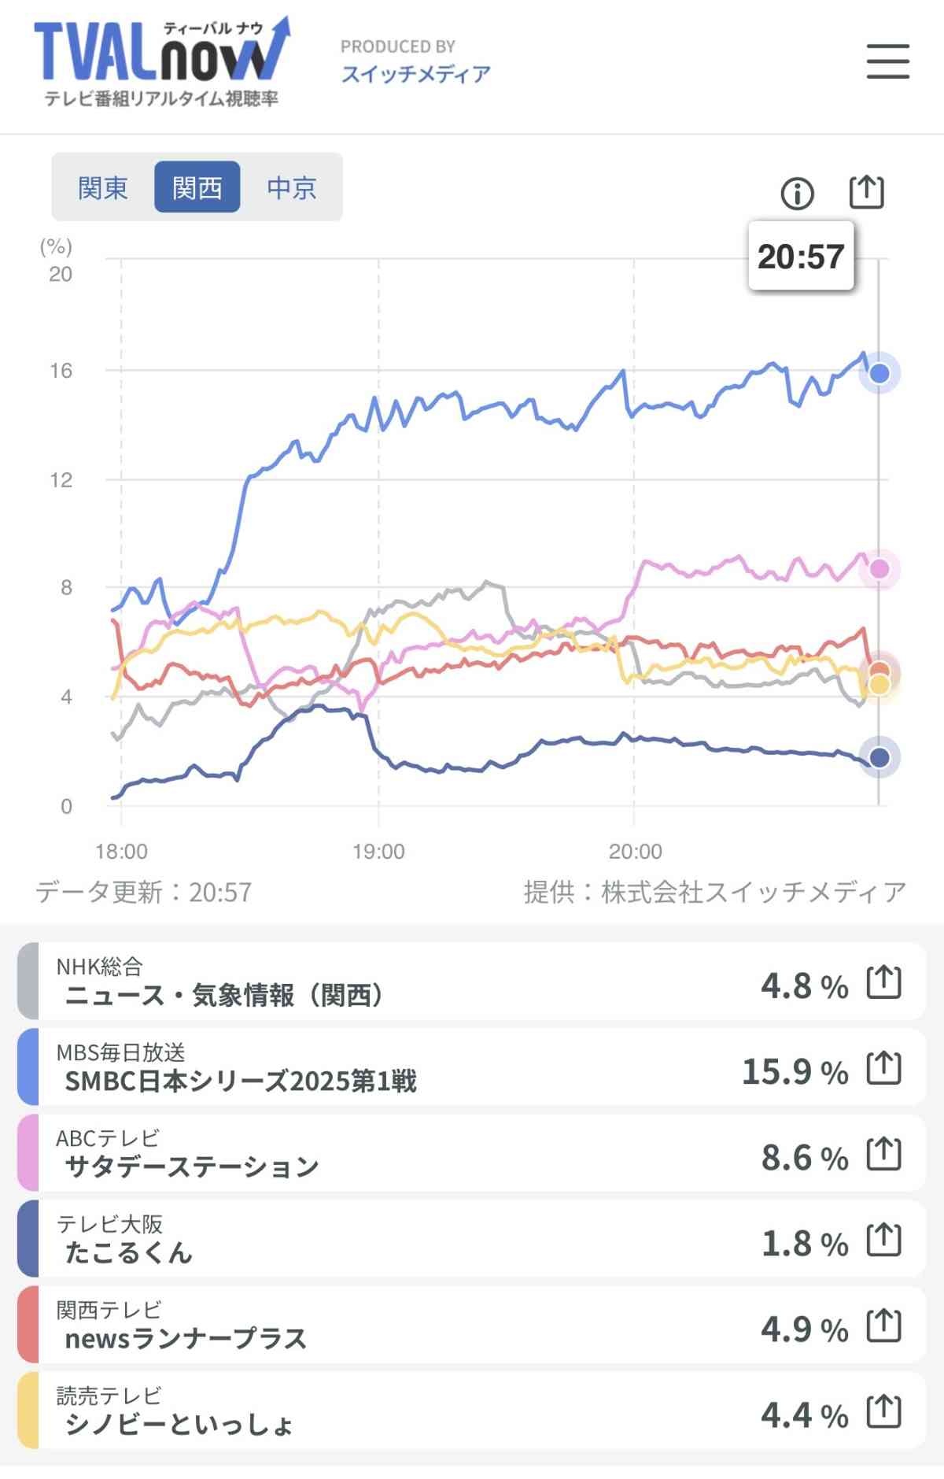Share ABCテレビ rating row
944x1479 pixels.
pyautogui.click(x=883, y=1155)
